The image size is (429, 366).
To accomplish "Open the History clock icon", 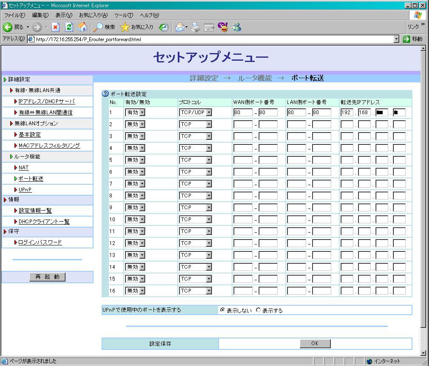I will tap(164, 27).
